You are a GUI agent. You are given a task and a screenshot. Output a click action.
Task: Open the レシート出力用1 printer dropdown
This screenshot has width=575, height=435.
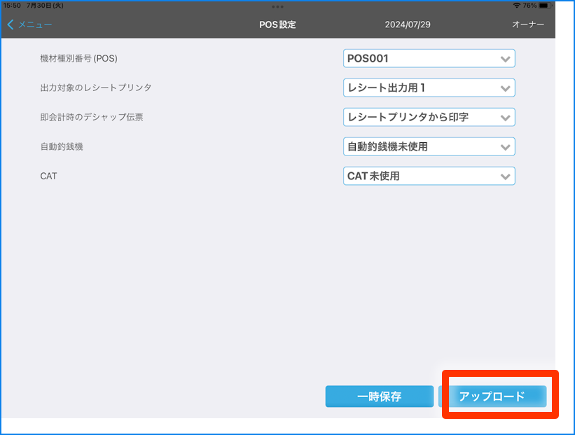pyautogui.click(x=429, y=88)
